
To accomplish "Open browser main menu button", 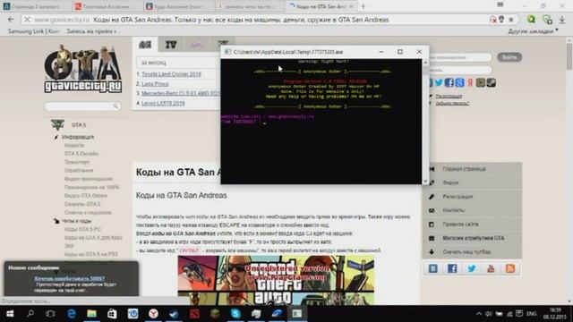I will pyautogui.click(x=500, y=4).
